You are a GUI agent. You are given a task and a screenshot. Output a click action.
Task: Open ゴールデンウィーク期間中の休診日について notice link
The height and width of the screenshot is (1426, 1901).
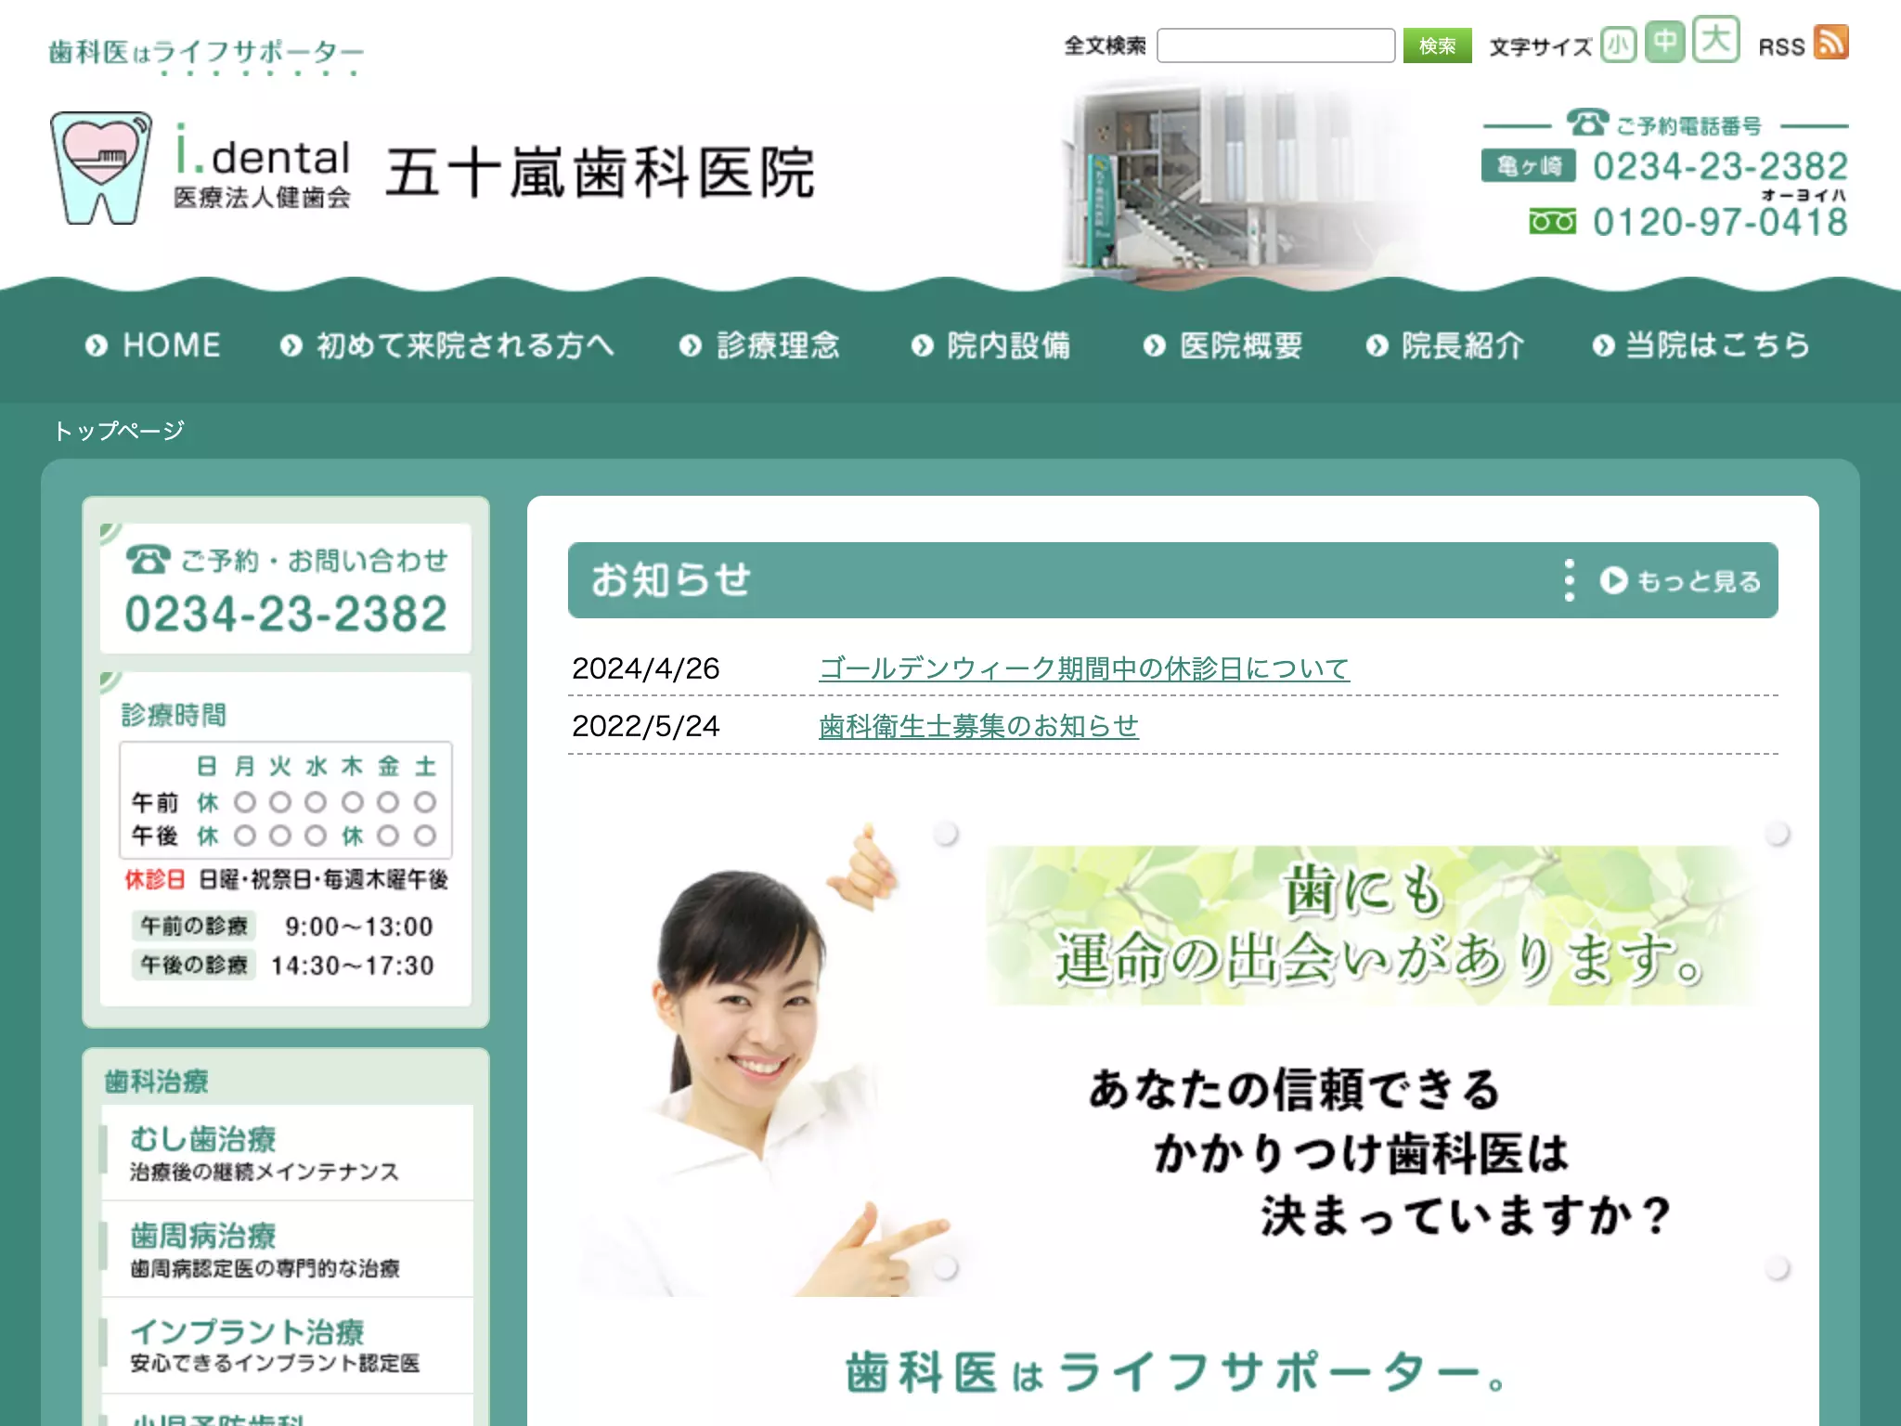click(1084, 668)
